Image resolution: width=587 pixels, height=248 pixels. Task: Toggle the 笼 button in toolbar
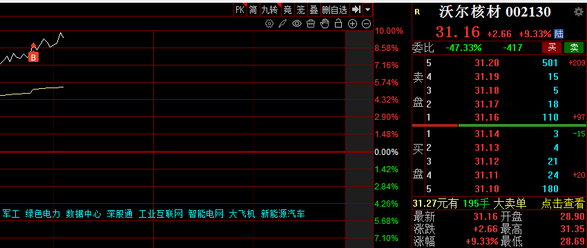click(300, 10)
